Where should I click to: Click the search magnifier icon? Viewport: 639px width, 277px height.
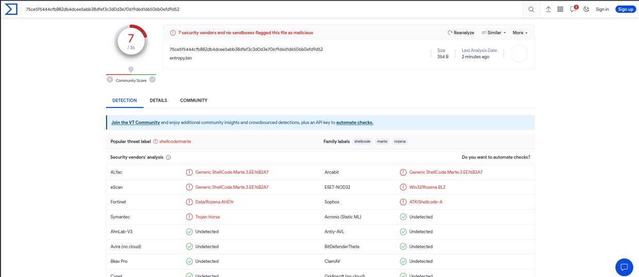point(531,9)
